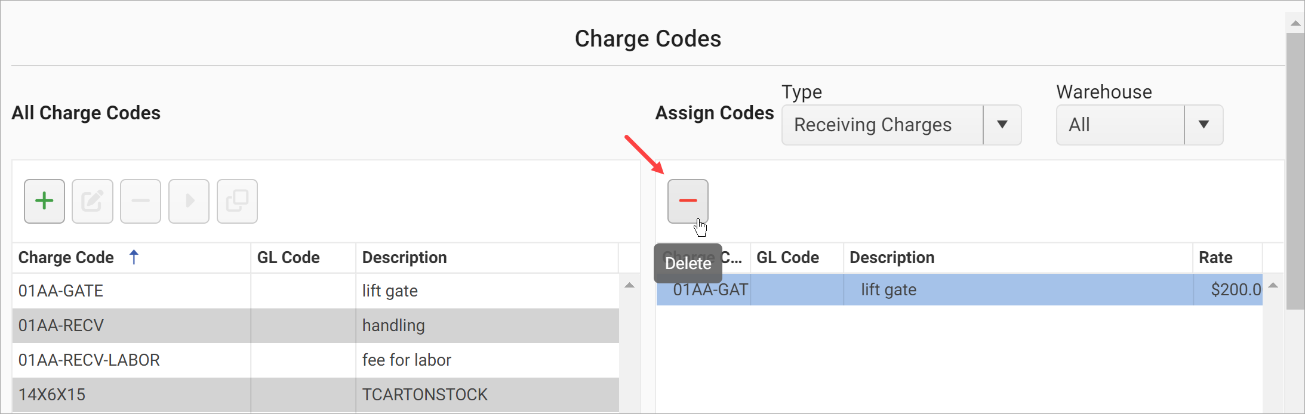Click the Assign Codes label
Image resolution: width=1305 pixels, height=414 pixels.
click(714, 113)
